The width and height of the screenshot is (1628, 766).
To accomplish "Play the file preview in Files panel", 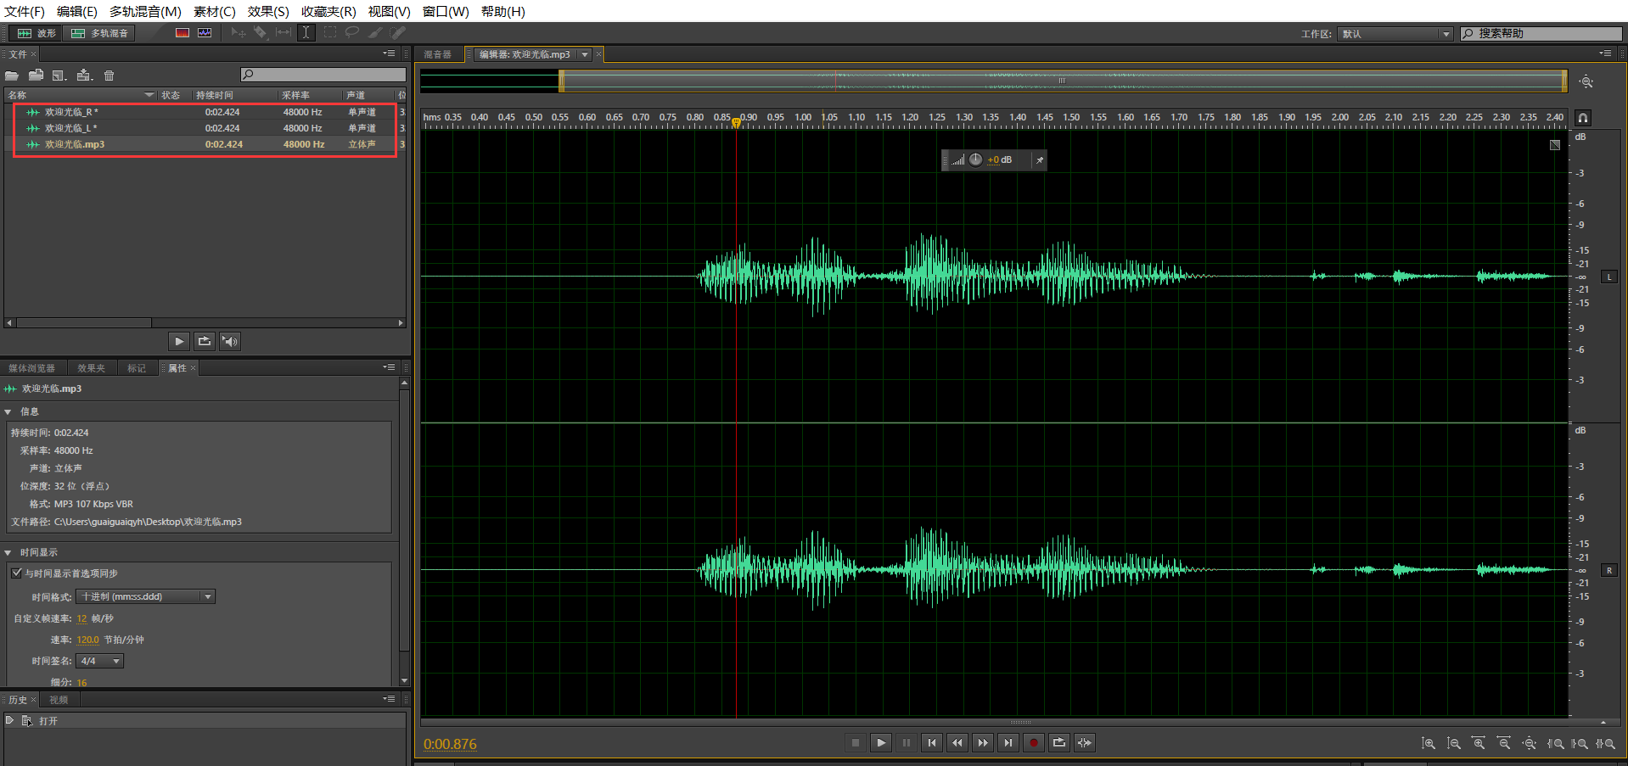I will [x=178, y=341].
